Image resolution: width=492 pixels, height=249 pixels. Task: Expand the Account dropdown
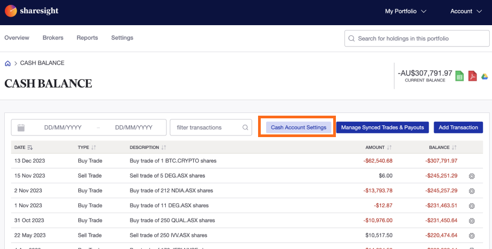point(466,11)
